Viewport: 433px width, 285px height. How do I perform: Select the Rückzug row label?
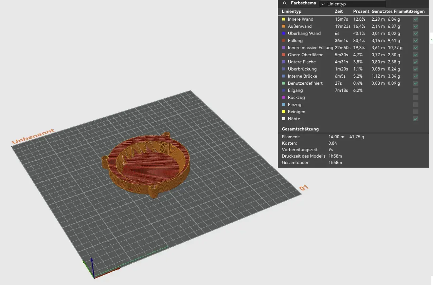(296, 98)
